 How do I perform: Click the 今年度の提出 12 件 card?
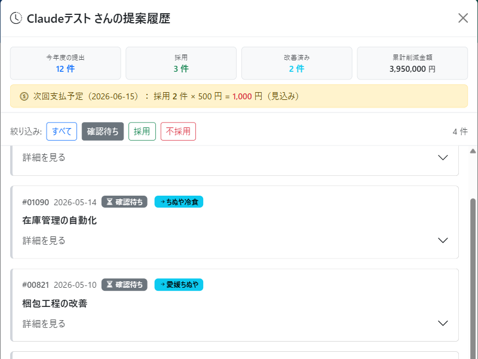coord(66,63)
